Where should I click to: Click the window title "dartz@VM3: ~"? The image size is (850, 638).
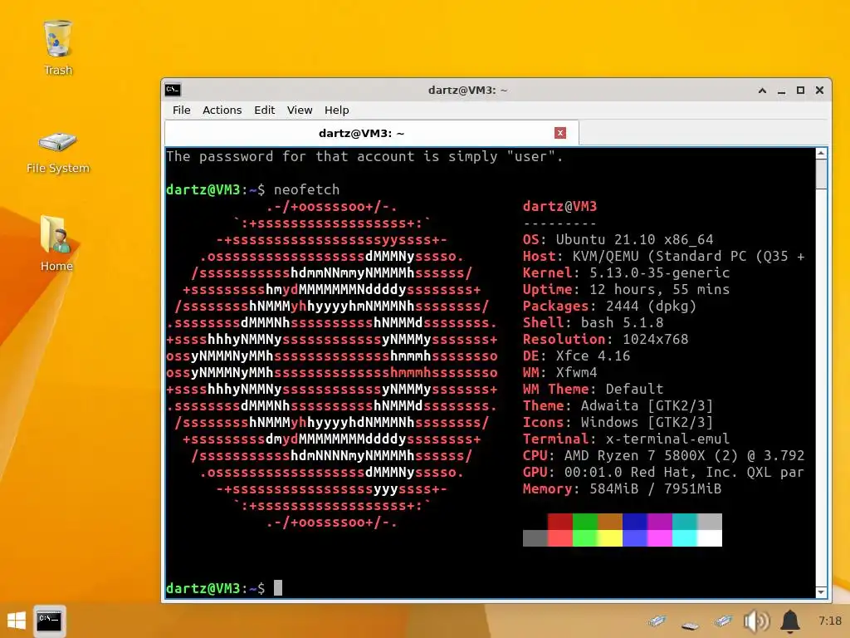click(468, 90)
